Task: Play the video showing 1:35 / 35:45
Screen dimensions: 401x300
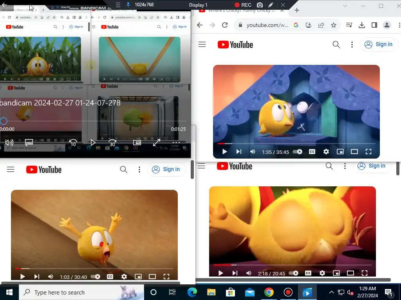Action: point(224,152)
